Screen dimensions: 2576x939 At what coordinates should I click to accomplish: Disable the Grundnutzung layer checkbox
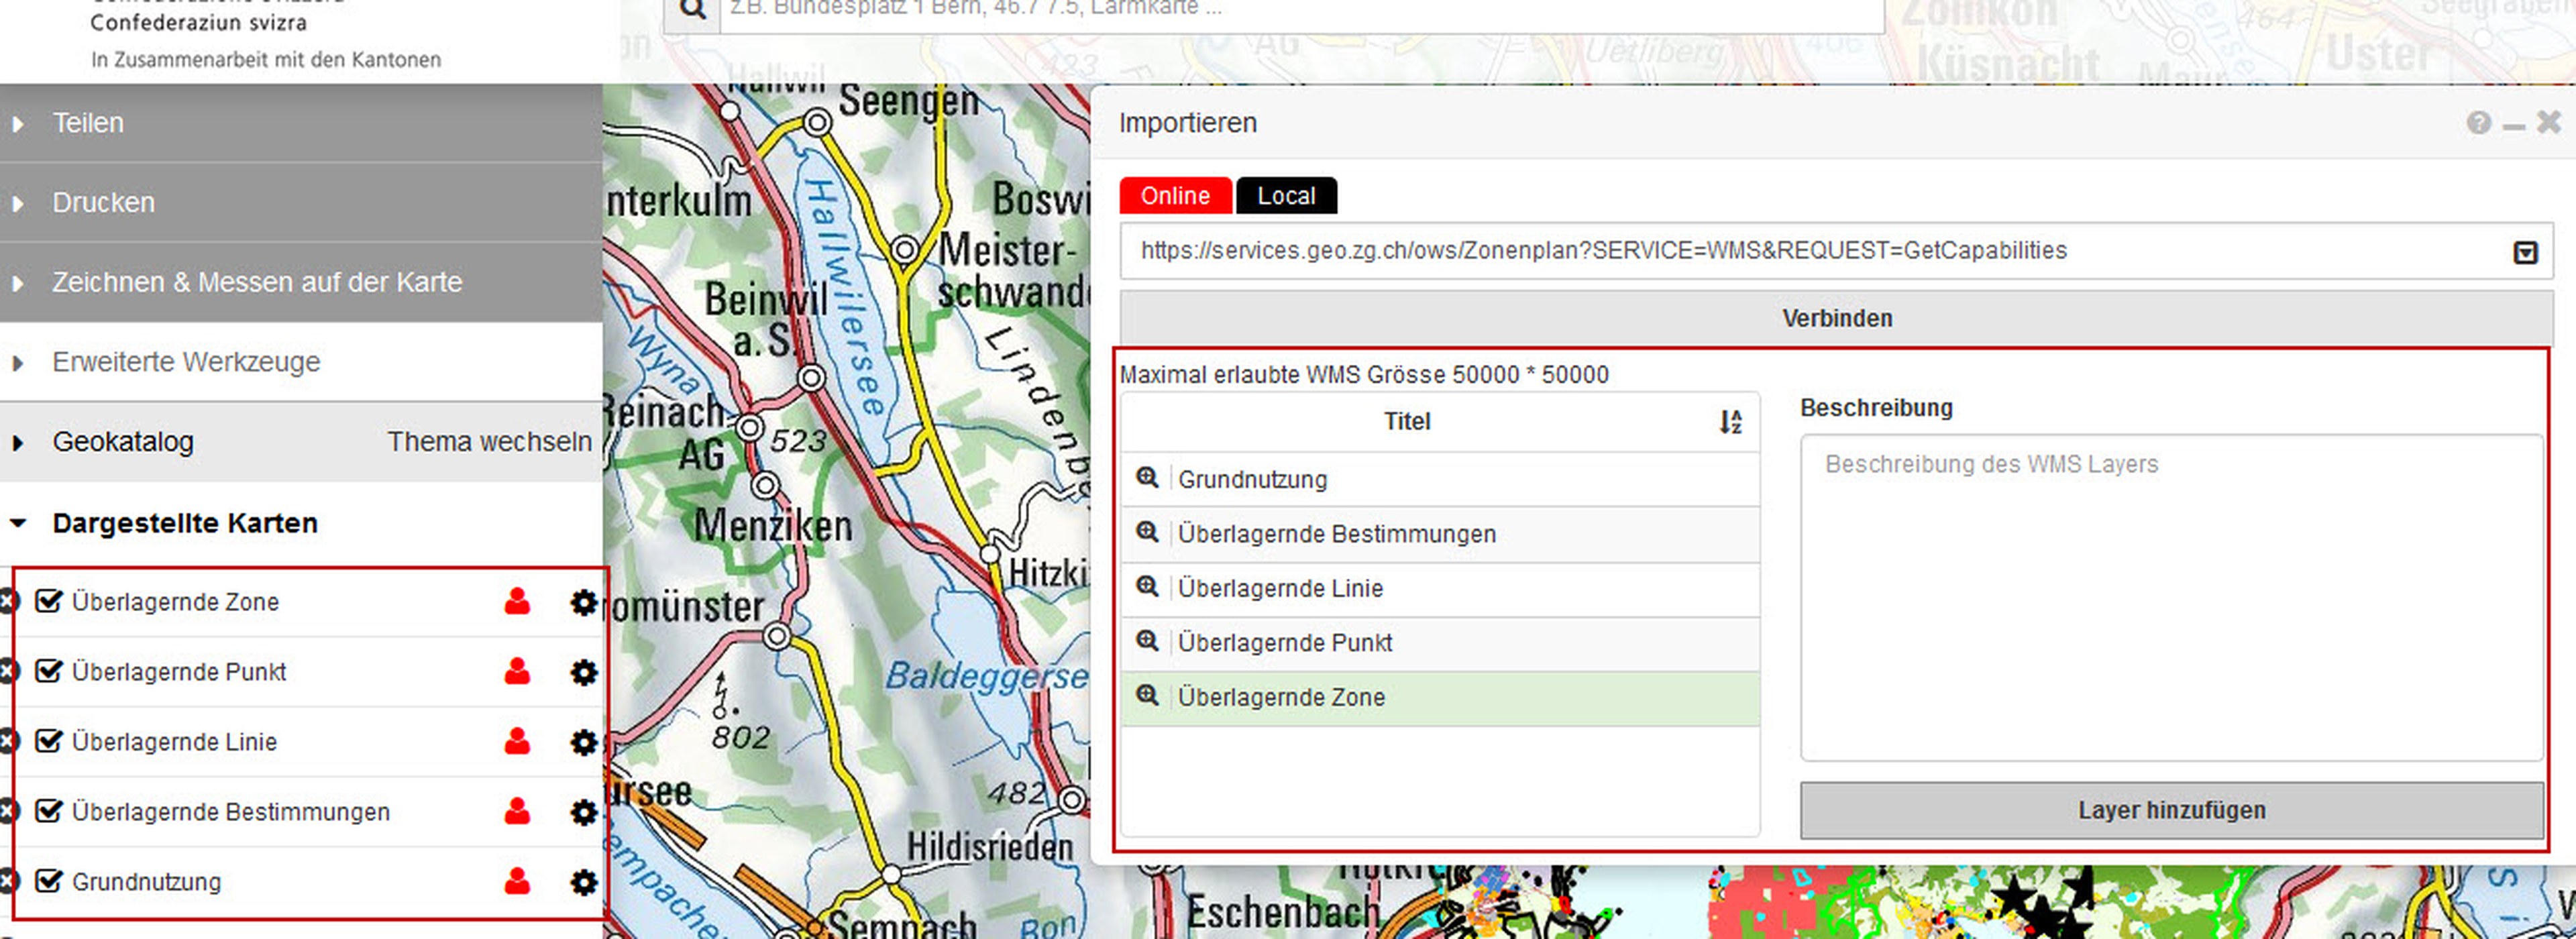(48, 881)
